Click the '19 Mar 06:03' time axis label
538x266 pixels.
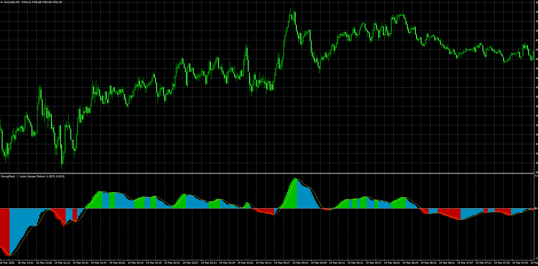[x=392, y=263]
